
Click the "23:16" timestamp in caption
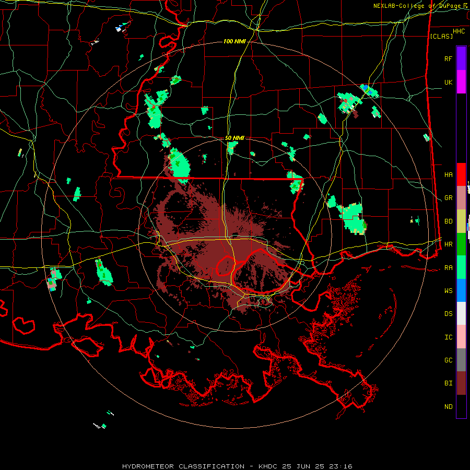point(339,466)
